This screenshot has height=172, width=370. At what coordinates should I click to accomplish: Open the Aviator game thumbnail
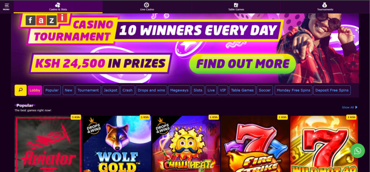click(x=48, y=144)
